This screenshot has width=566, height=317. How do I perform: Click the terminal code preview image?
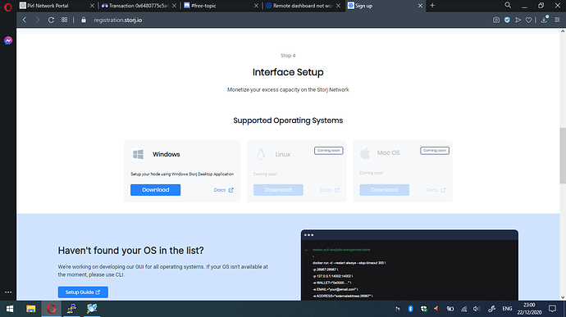[409, 265]
